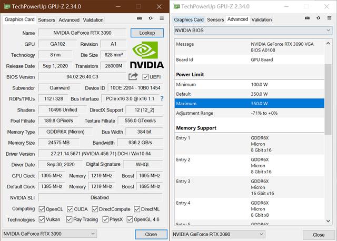The image size is (337, 241).
Task: Click the Device ID value 10DE 2204
Action: tap(135, 88)
